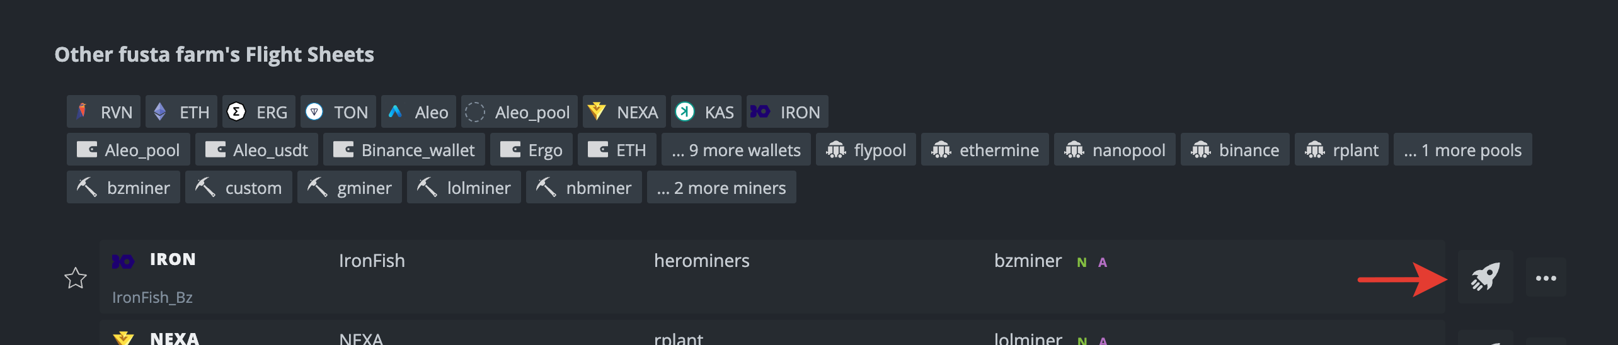Show the 2 more miners tags

click(721, 188)
